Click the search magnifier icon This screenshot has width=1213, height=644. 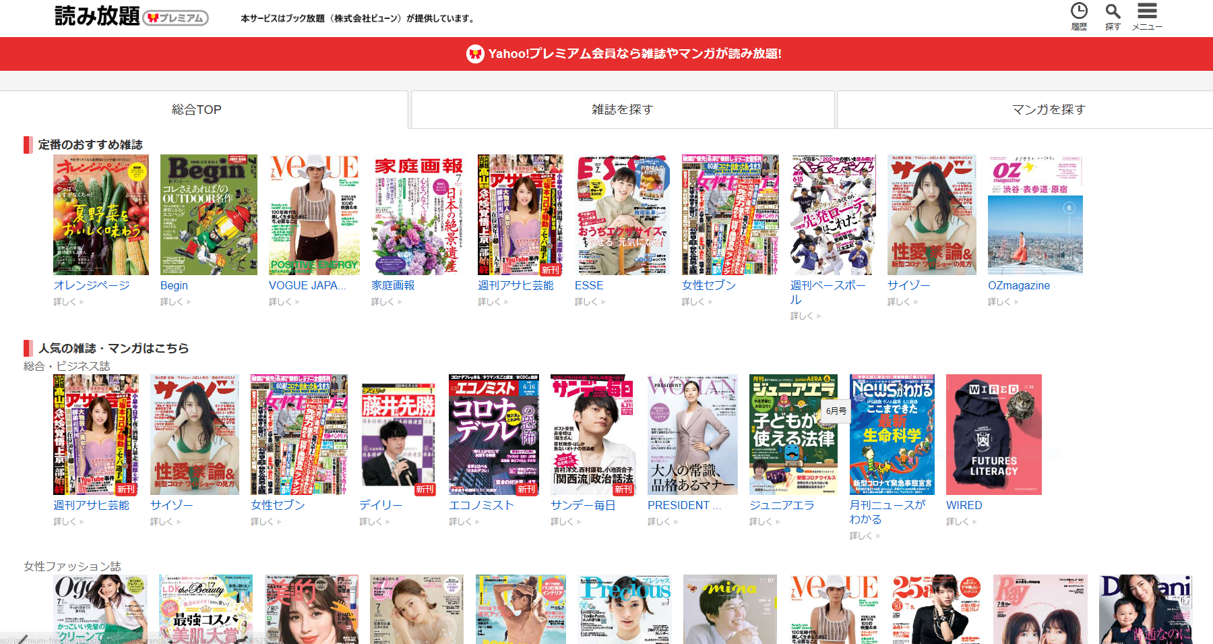(x=1113, y=12)
